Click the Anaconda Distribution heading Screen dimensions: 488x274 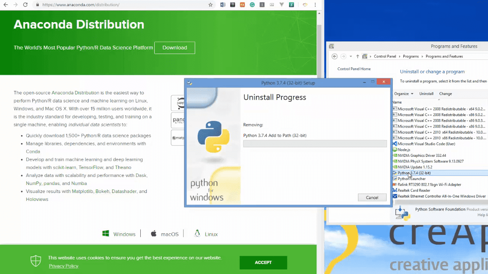click(x=79, y=25)
